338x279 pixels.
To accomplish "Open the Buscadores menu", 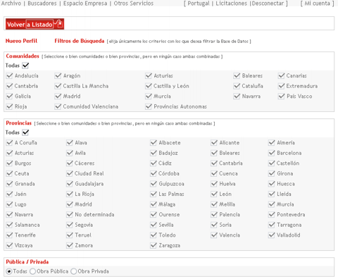I will [x=42, y=4].
